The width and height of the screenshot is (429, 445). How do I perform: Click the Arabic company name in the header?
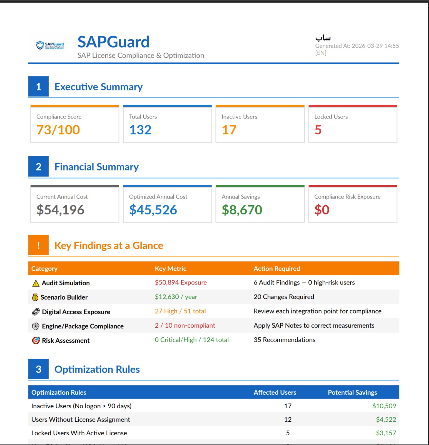point(323,38)
